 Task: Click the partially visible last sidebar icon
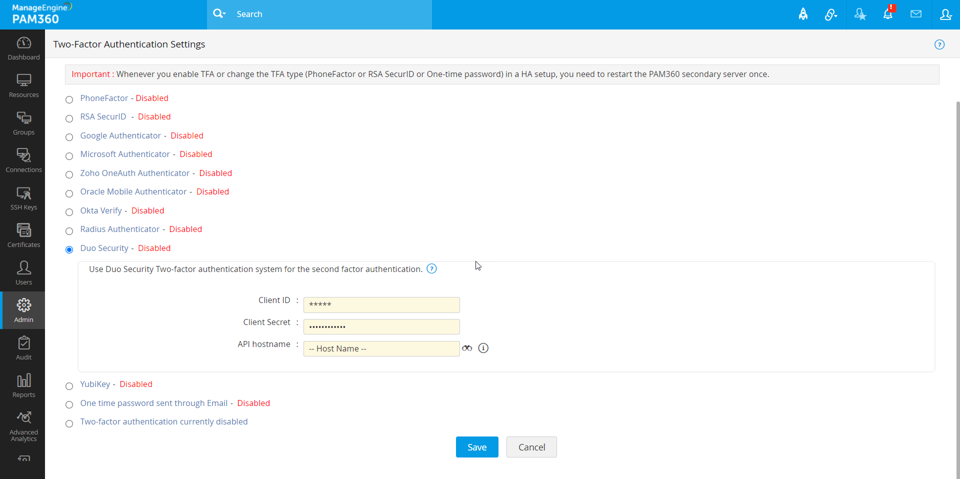pyautogui.click(x=23, y=457)
